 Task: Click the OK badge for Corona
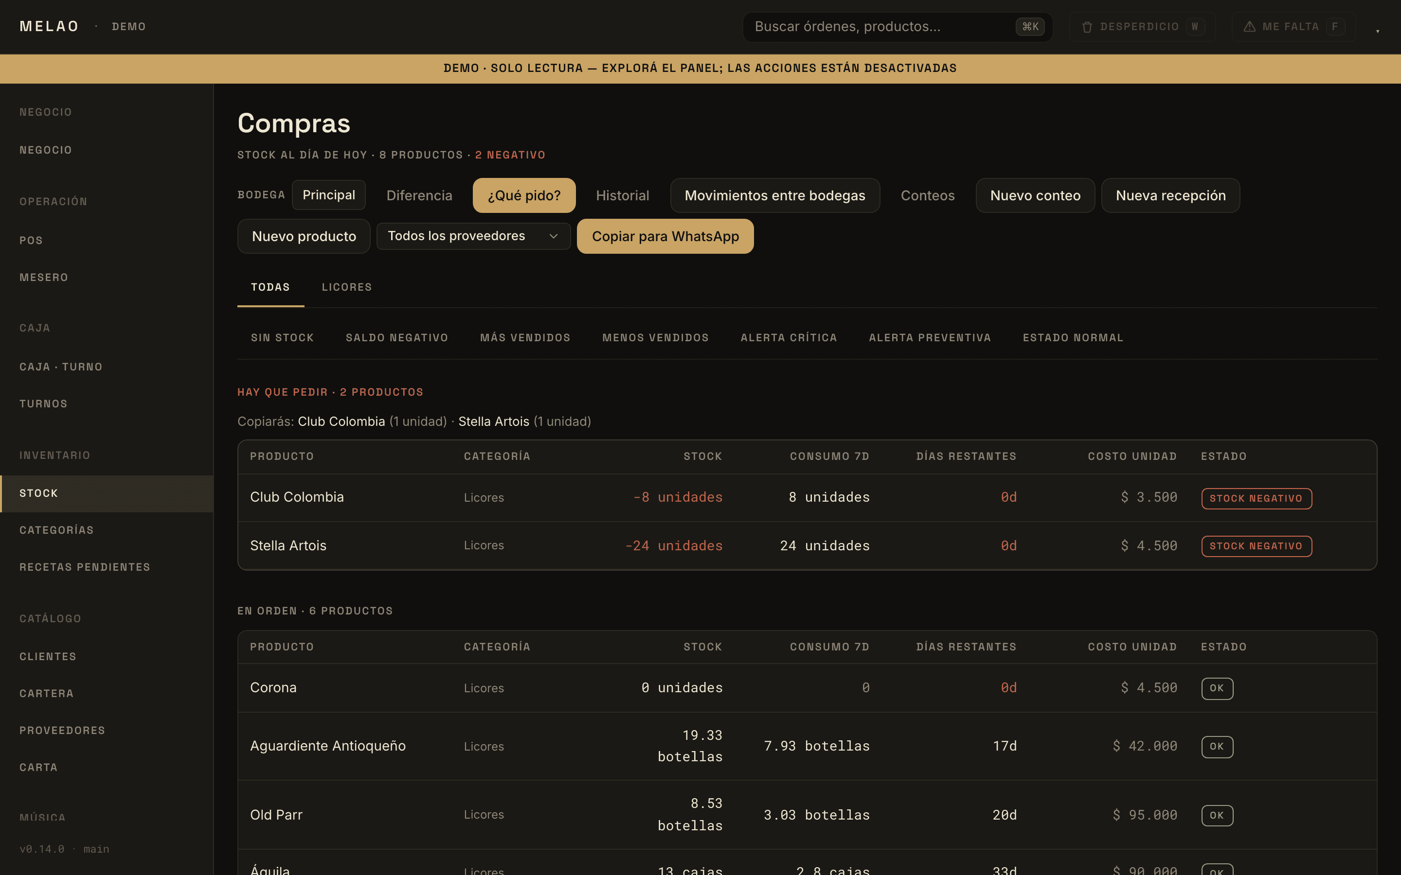[1217, 688]
